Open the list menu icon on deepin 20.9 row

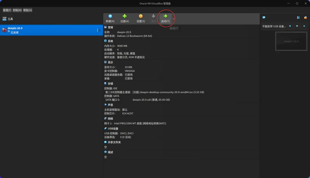coord(99,30)
